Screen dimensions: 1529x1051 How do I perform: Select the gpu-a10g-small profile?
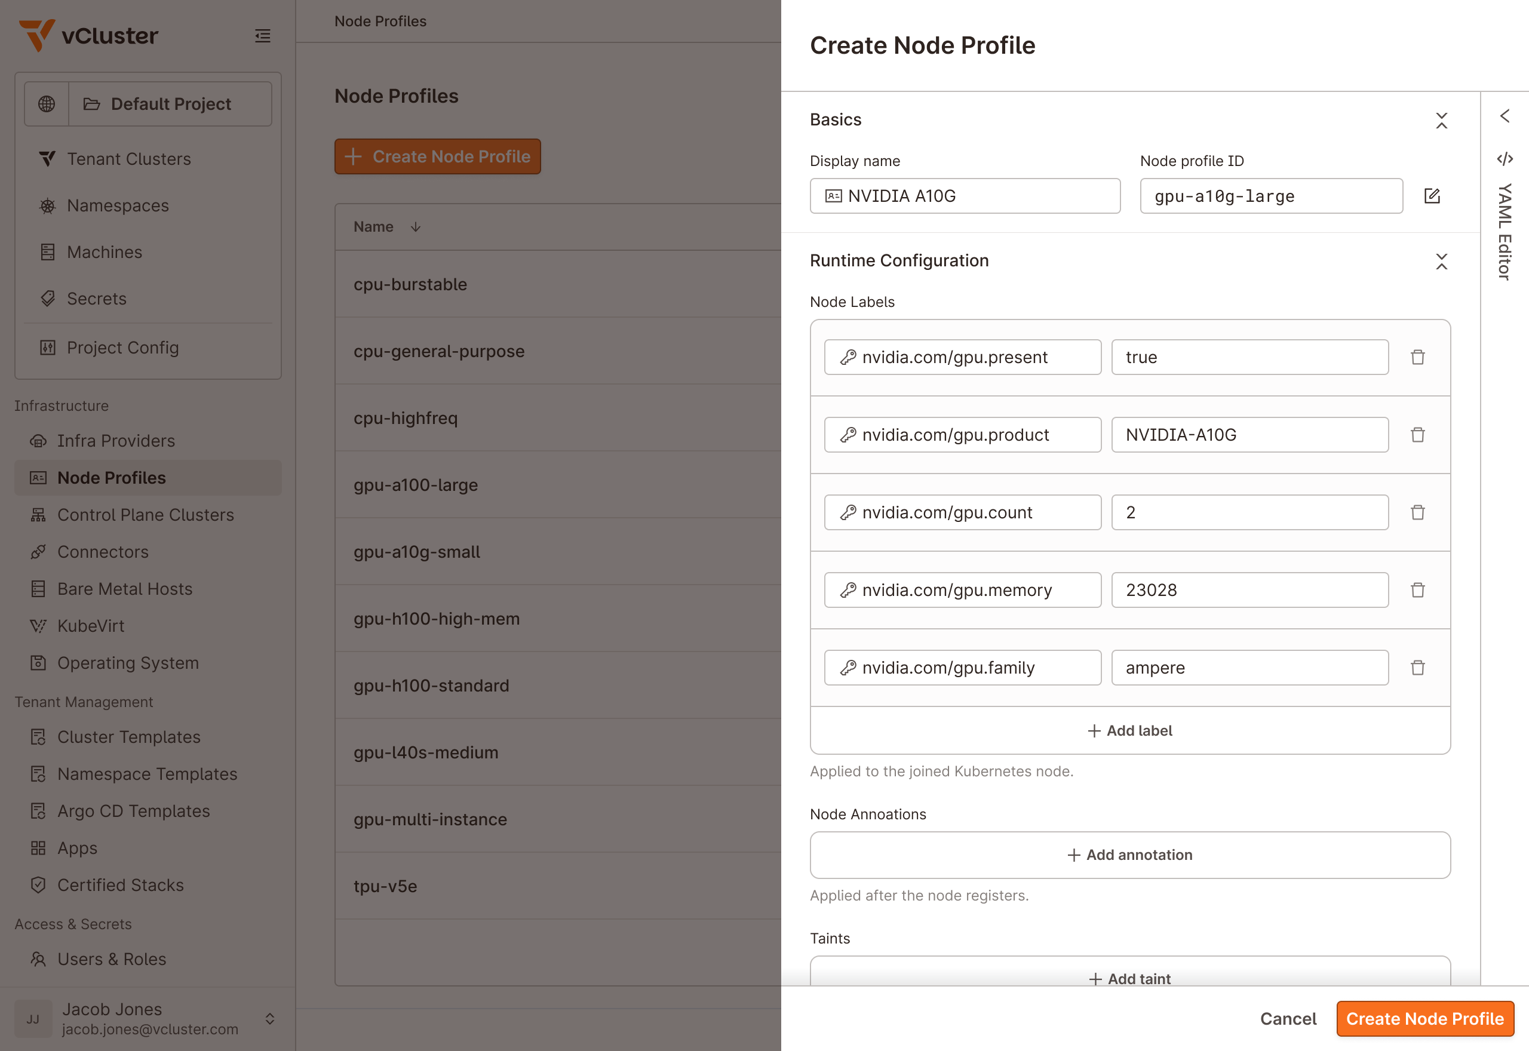click(558, 551)
